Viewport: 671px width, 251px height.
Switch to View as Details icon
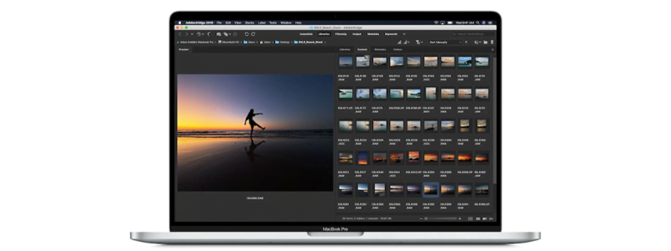coord(484,218)
